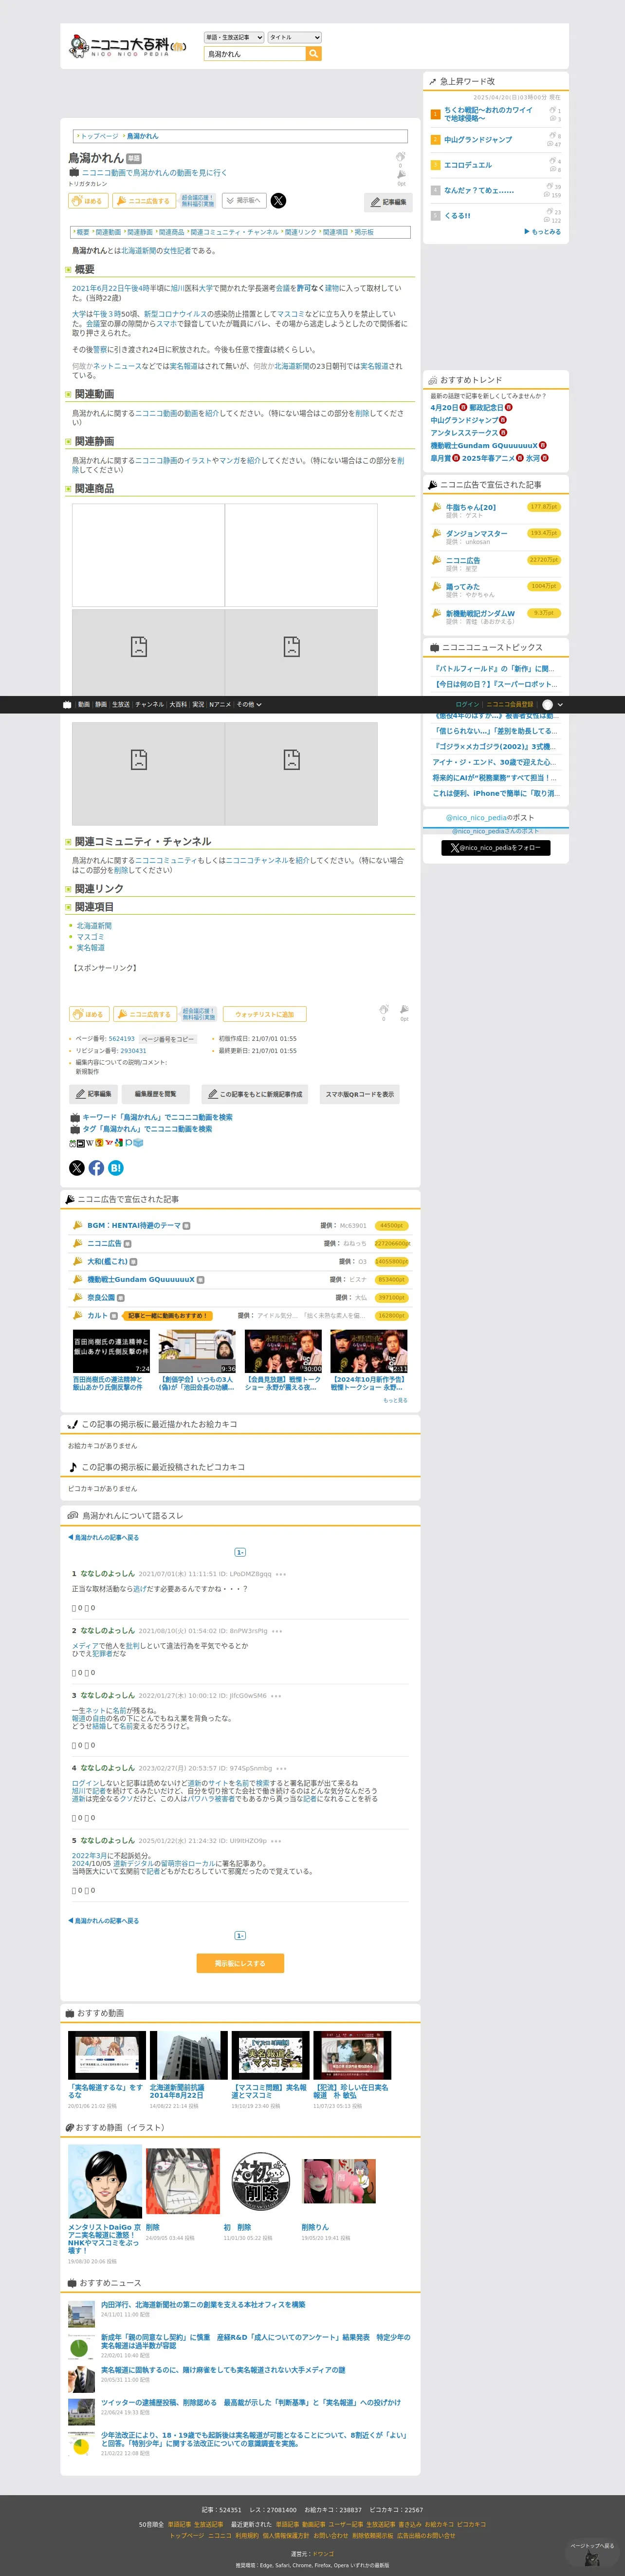Click the search field containing 鳥潟かれん
This screenshot has width=625, height=2576.
pyautogui.click(x=255, y=54)
